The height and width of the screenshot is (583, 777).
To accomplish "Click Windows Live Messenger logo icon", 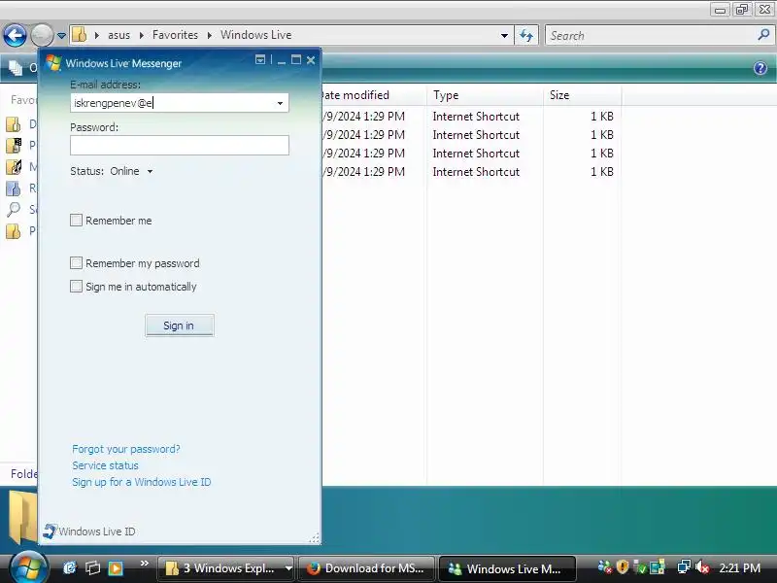I will (53, 62).
